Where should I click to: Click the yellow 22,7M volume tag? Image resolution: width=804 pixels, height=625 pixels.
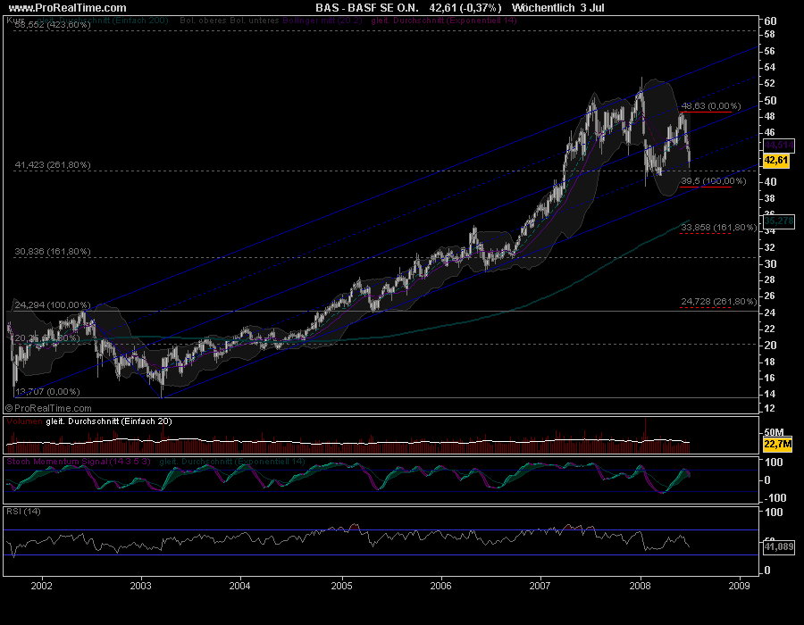point(777,444)
